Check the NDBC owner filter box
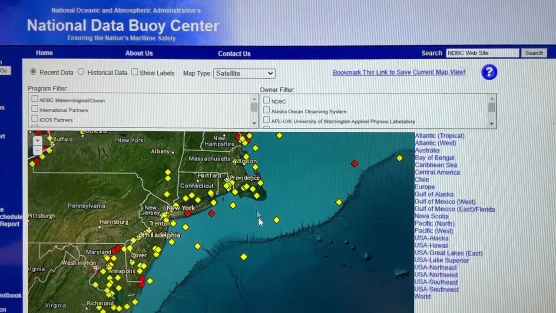556x313 pixels. point(266,100)
